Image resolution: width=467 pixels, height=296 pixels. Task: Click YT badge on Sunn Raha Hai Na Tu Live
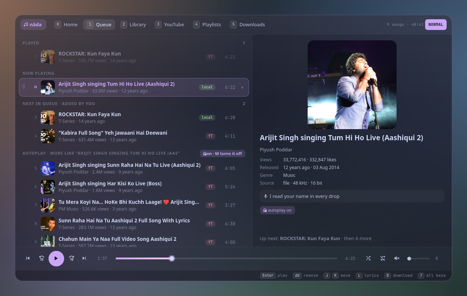[211, 168]
